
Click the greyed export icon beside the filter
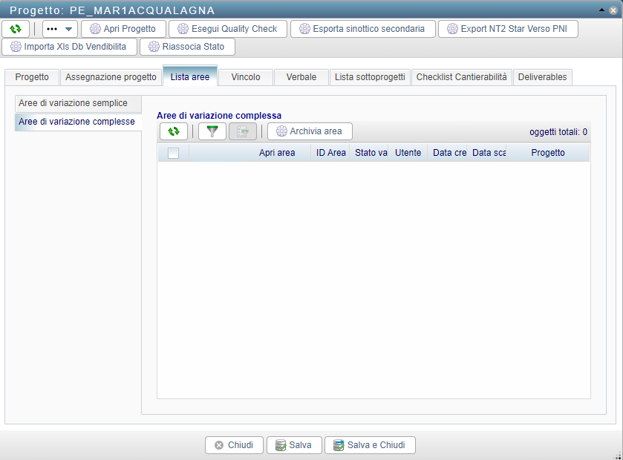tap(242, 131)
